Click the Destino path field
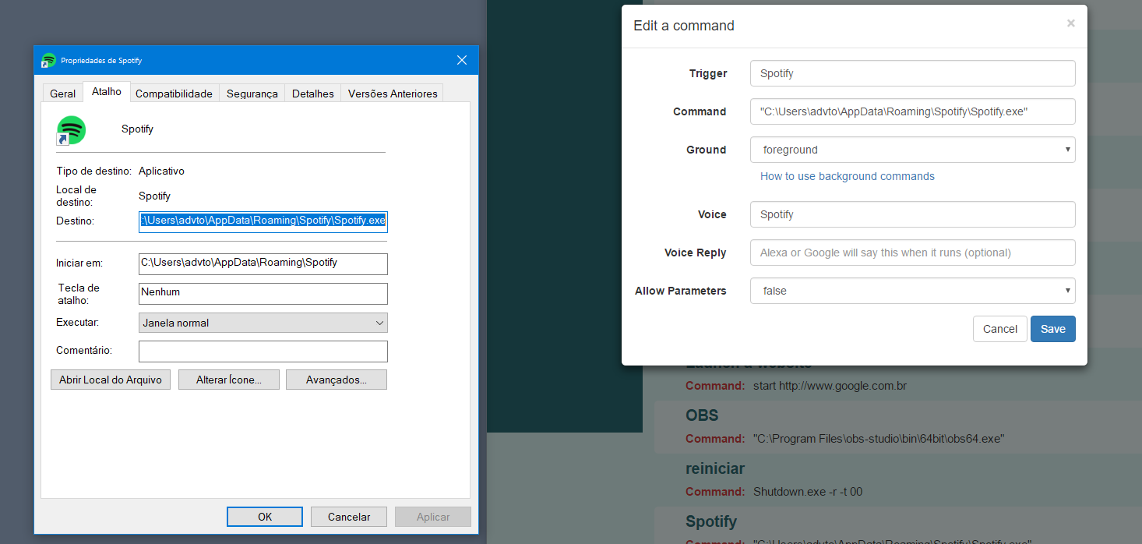This screenshot has width=1142, height=544. point(263,221)
